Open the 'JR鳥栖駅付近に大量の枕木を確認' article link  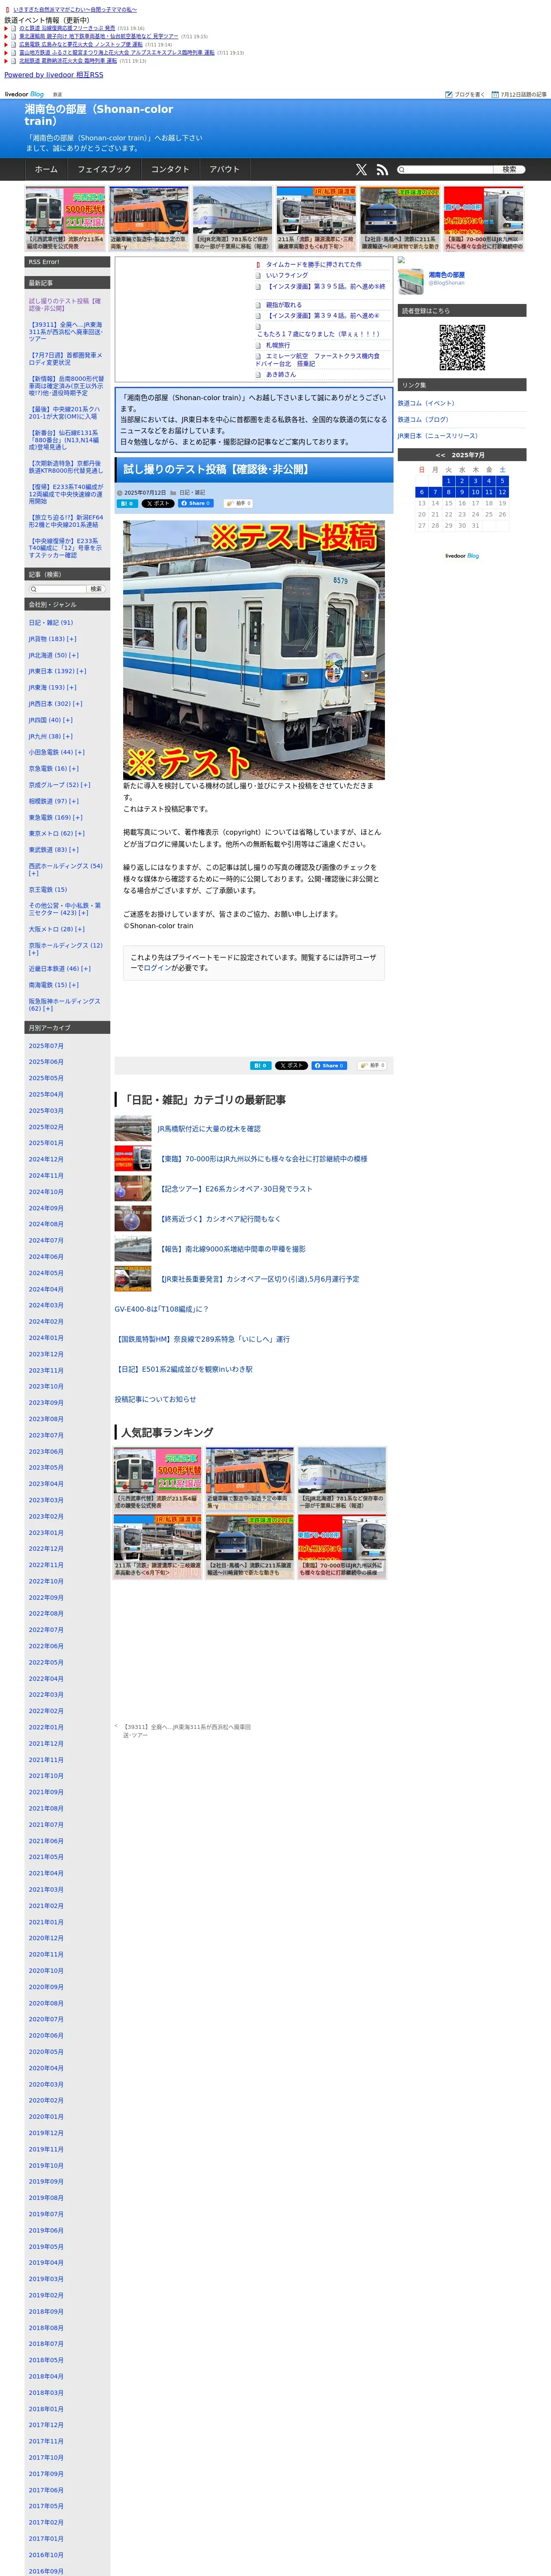pos(209,1129)
